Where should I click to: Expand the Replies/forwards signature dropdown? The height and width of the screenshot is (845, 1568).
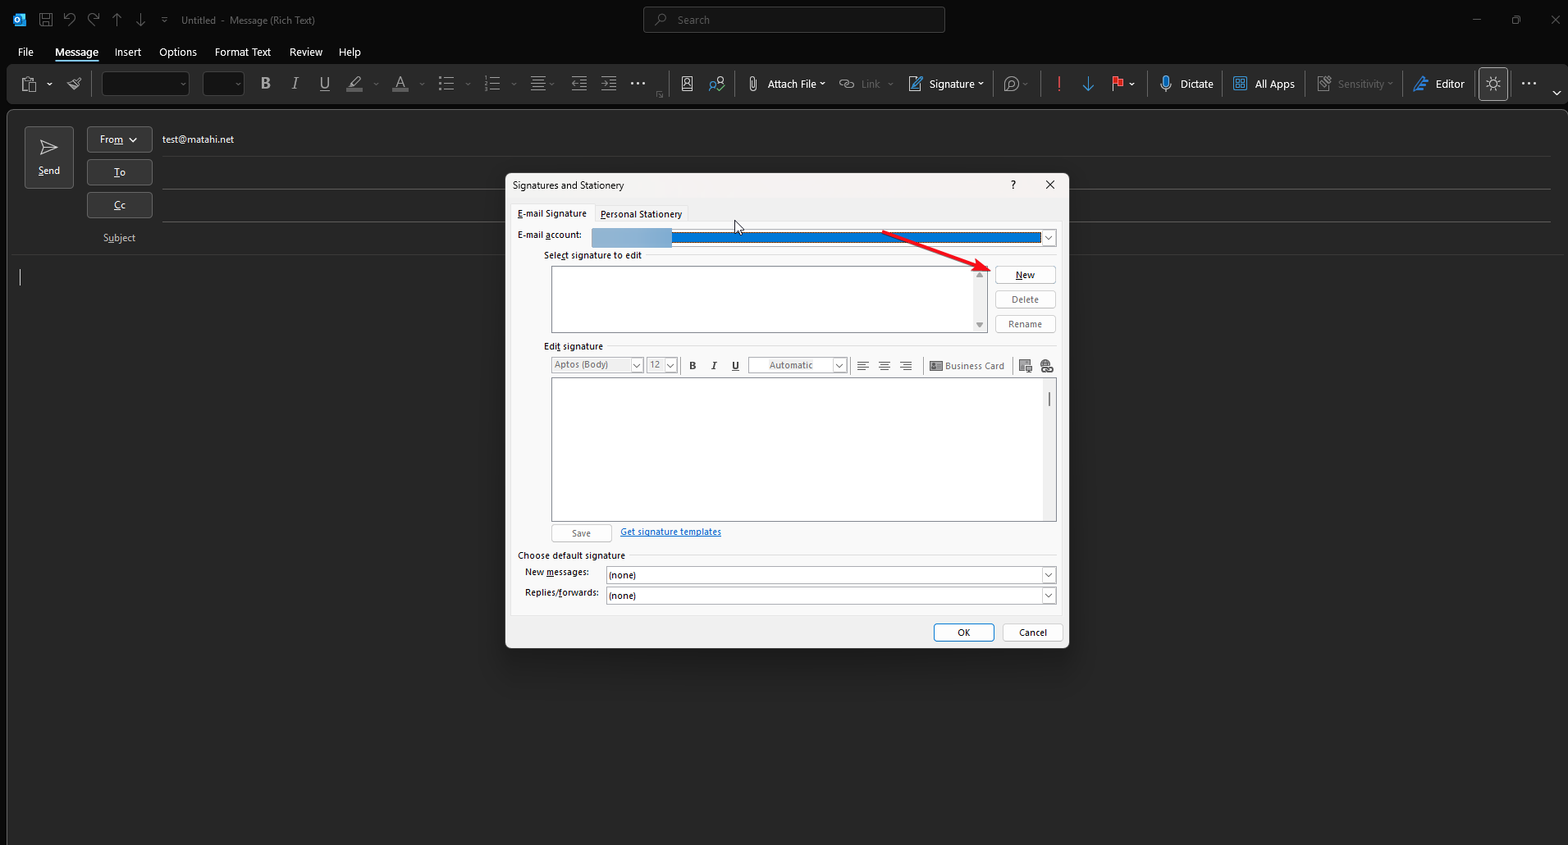(1048, 596)
